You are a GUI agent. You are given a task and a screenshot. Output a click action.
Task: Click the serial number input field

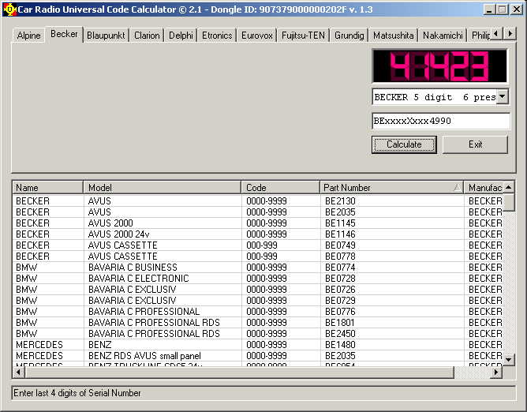point(440,121)
